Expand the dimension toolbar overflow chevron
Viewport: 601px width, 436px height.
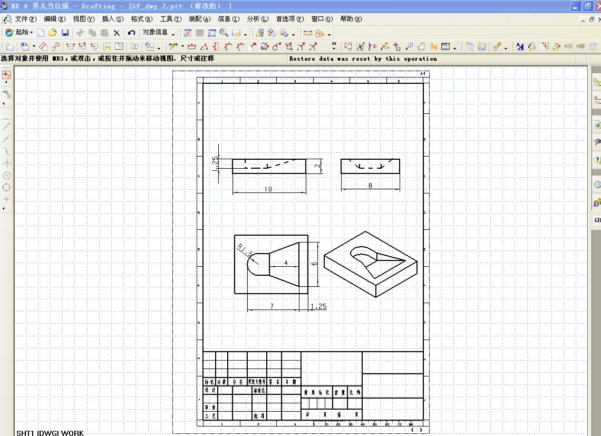[x=334, y=46]
